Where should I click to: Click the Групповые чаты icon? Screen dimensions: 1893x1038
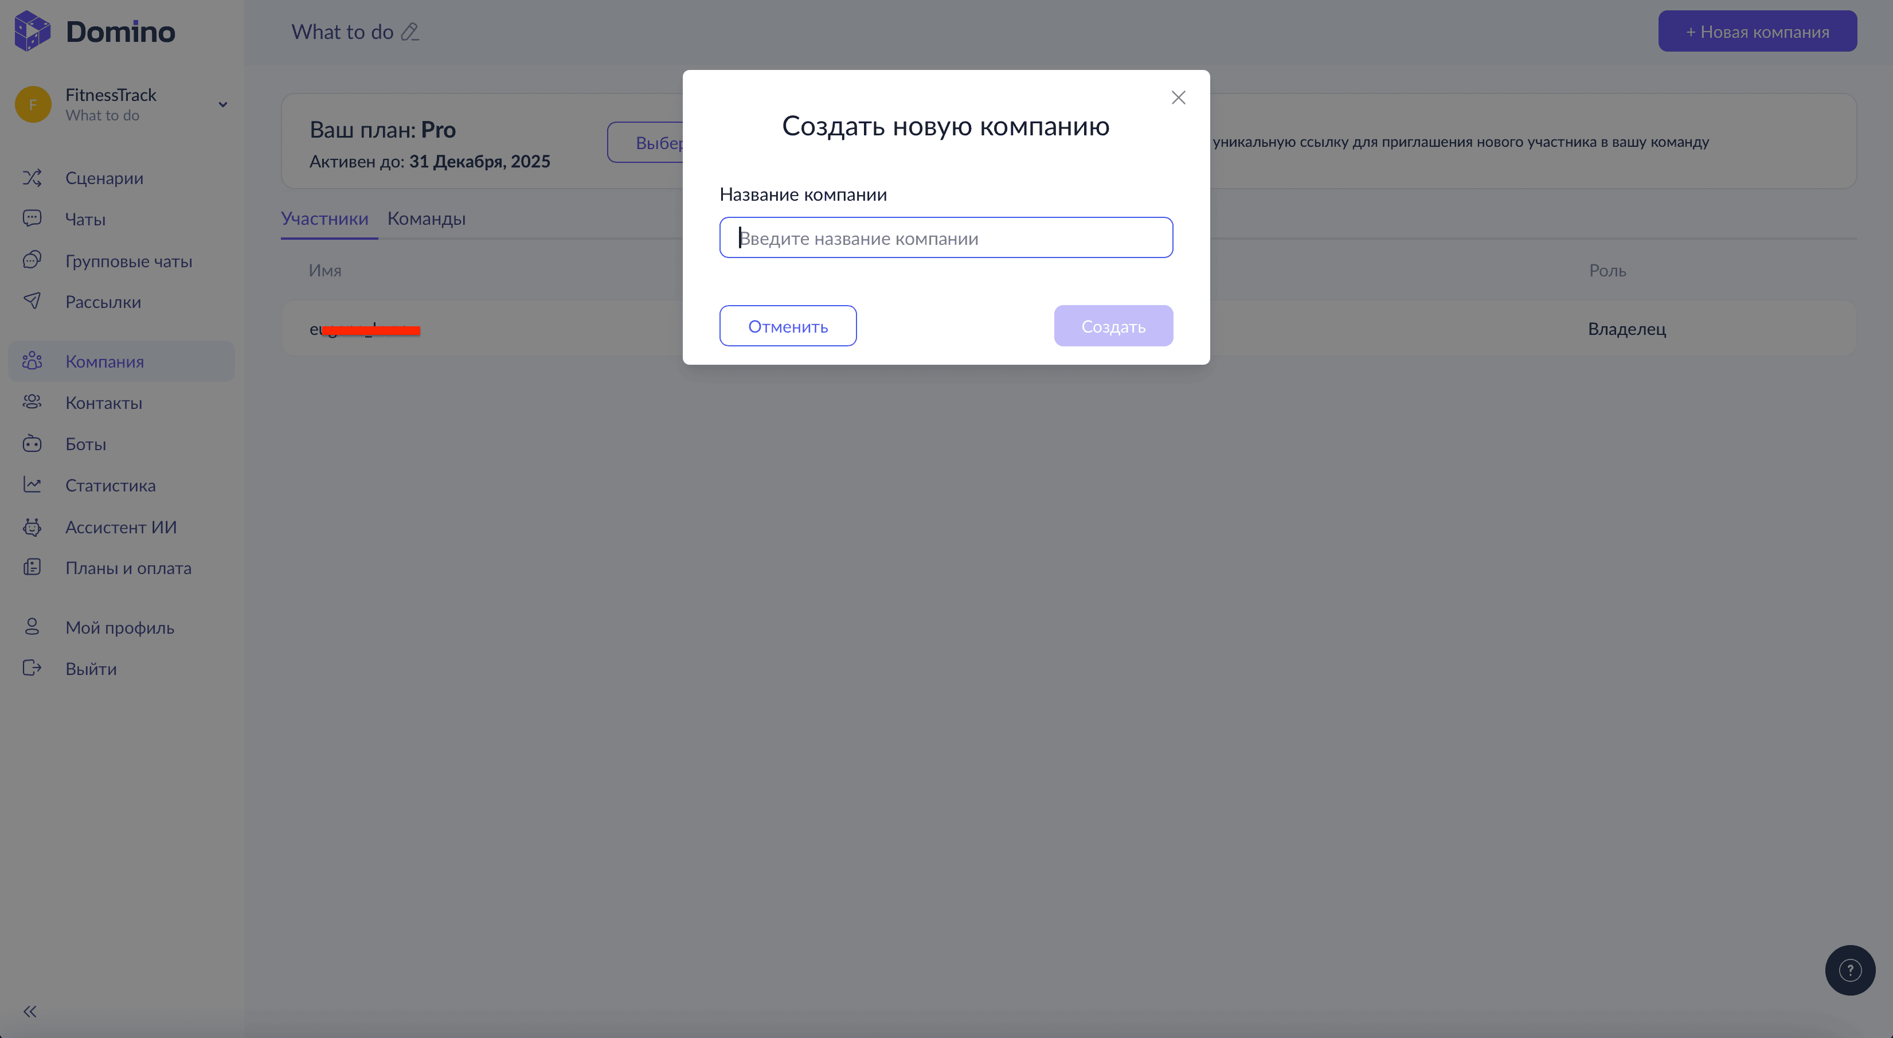point(32,260)
